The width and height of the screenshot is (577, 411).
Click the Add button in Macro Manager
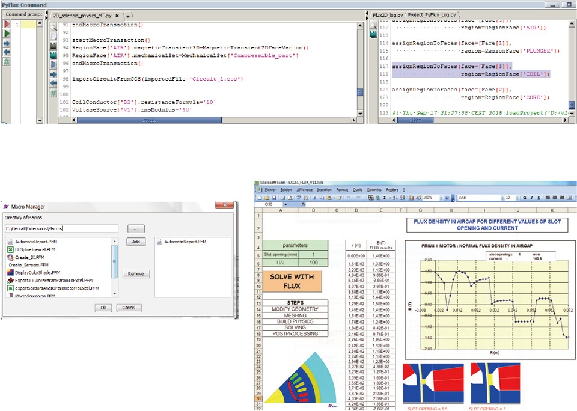[x=136, y=241]
